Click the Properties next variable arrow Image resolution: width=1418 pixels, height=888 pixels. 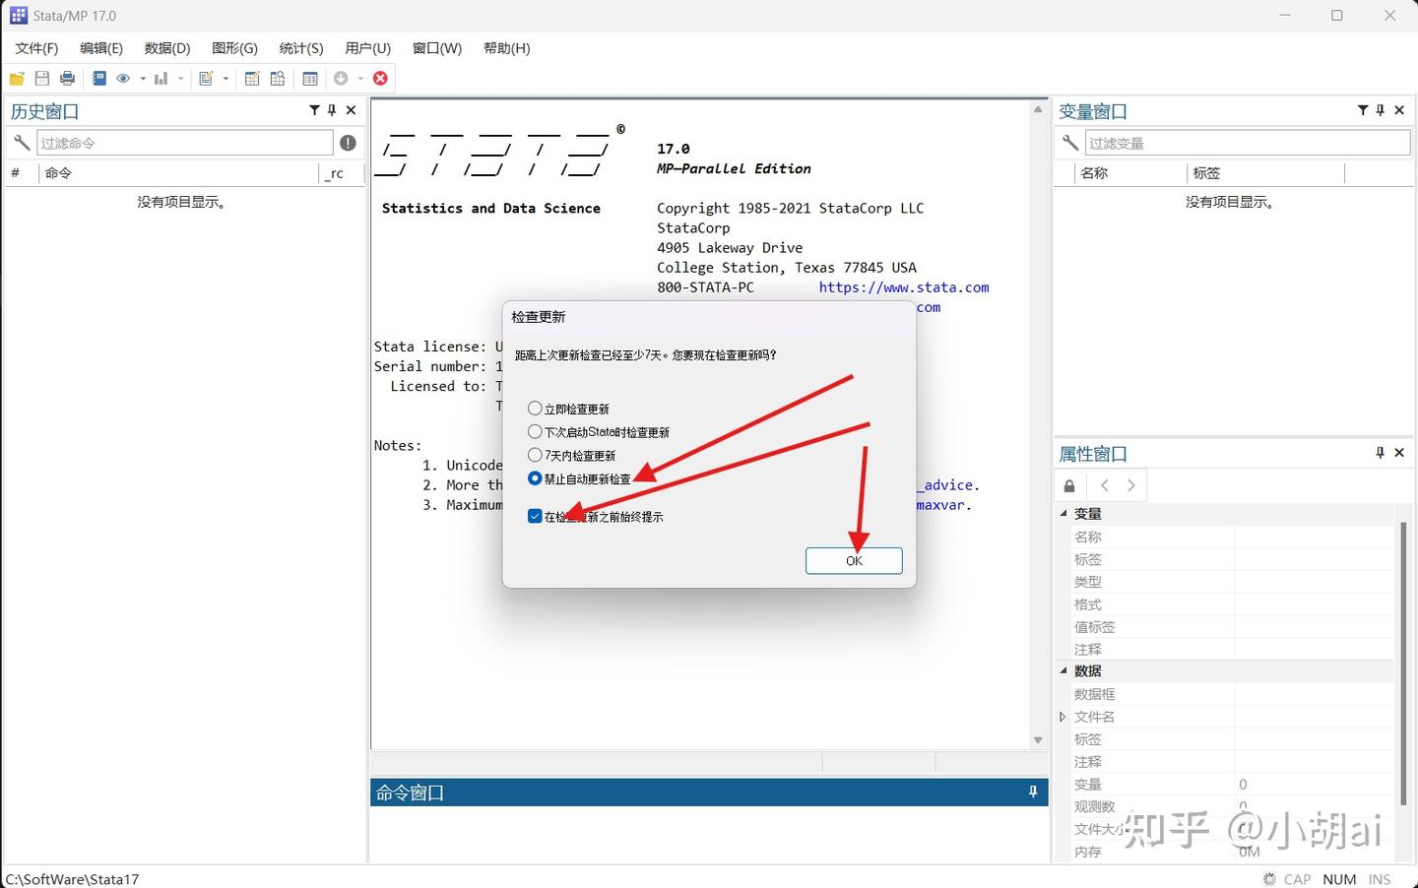point(1131,485)
